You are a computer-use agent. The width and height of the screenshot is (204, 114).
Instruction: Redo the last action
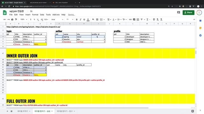(x=9, y=20)
